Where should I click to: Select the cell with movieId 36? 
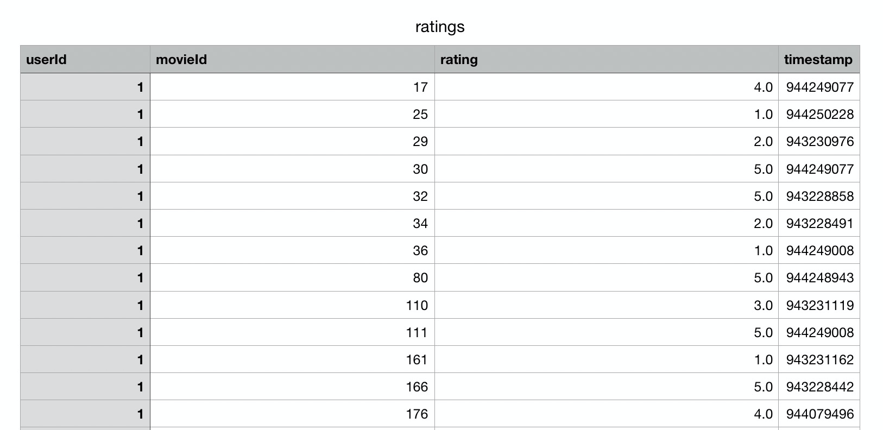292,250
